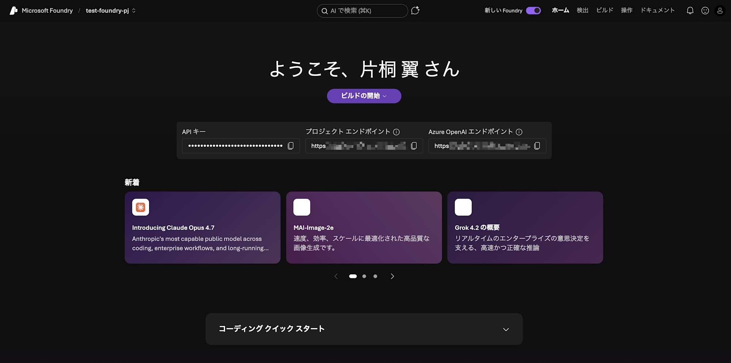Go to the 検出 tab

click(x=582, y=11)
